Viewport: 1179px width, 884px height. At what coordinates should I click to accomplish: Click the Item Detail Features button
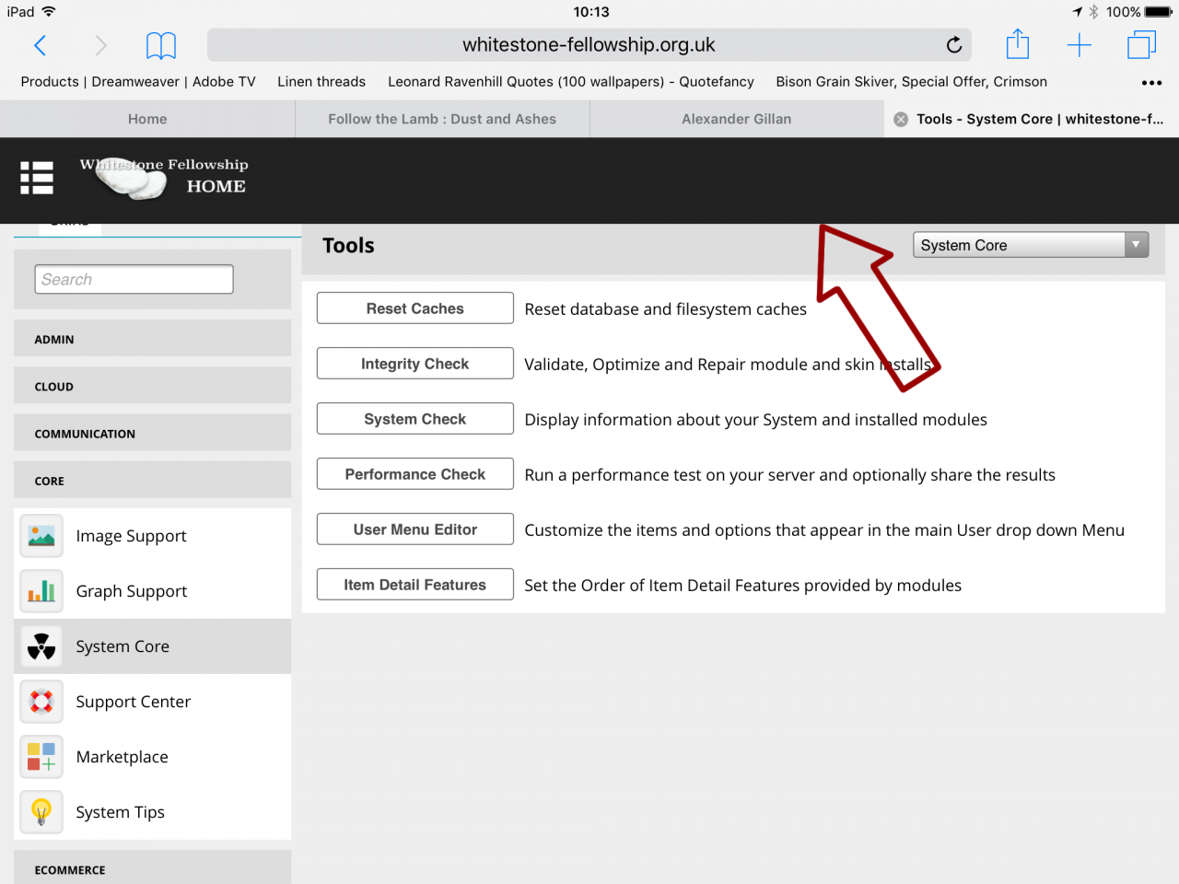pos(415,585)
